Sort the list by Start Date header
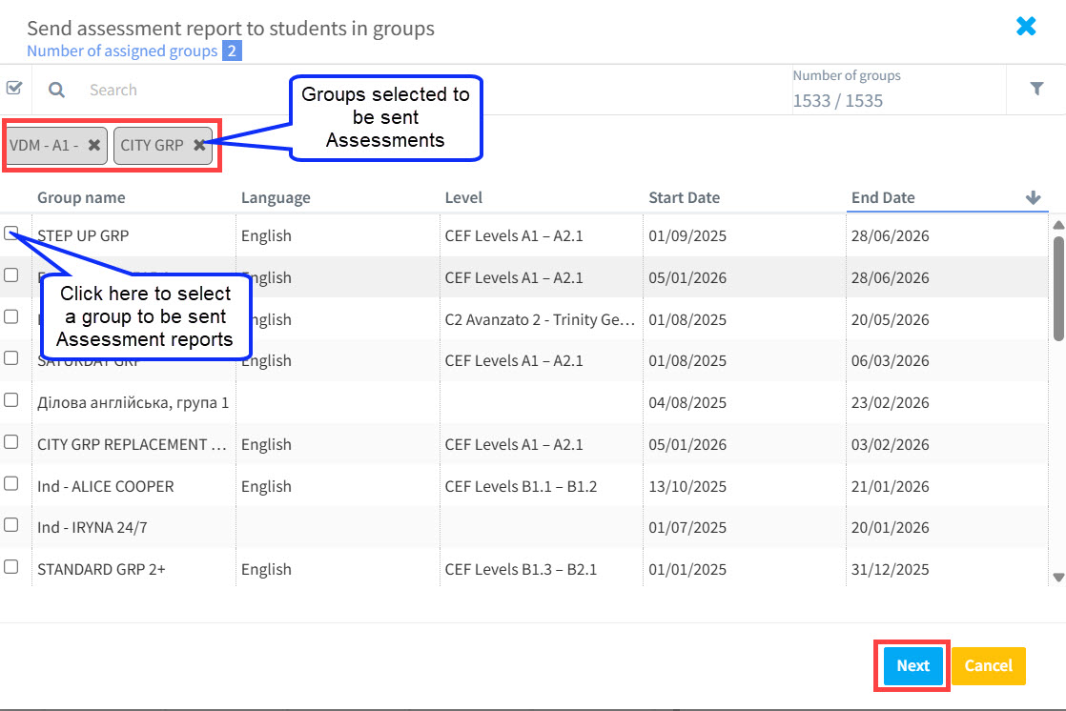 pos(684,197)
